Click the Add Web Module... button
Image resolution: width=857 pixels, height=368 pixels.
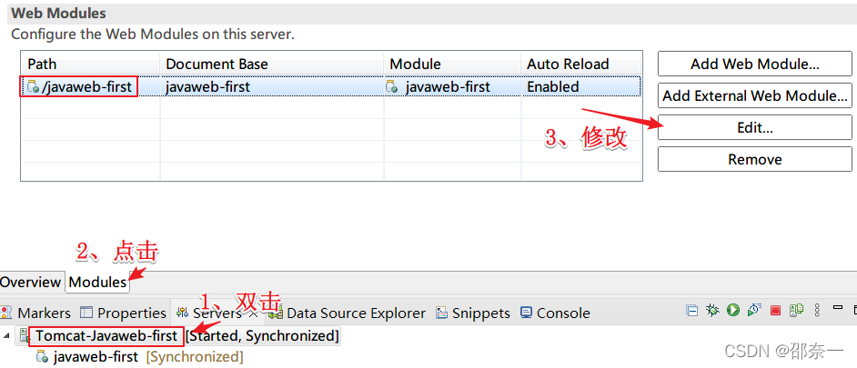click(755, 64)
